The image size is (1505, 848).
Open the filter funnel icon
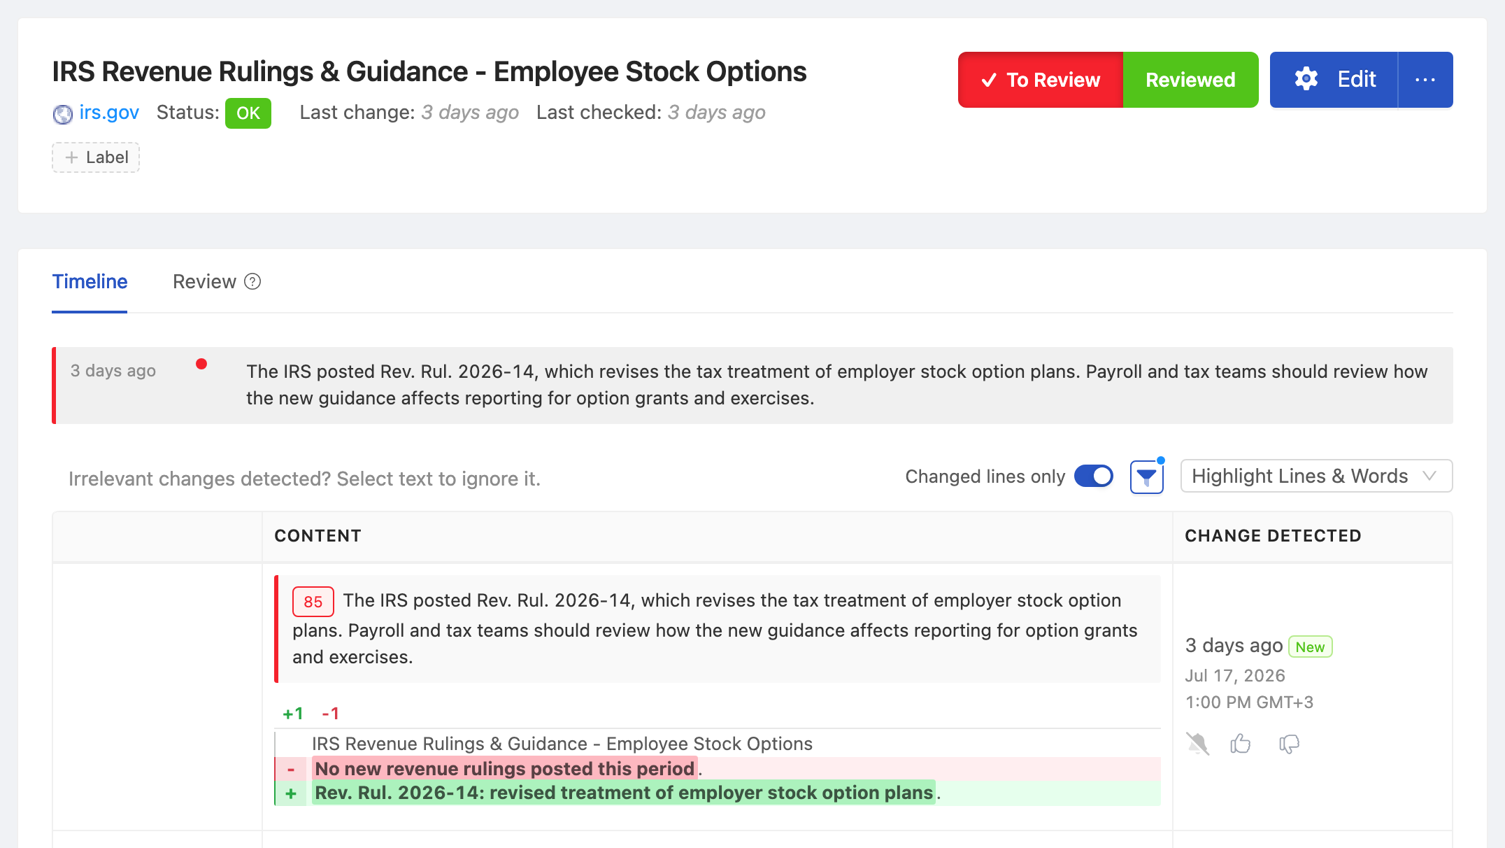point(1147,477)
